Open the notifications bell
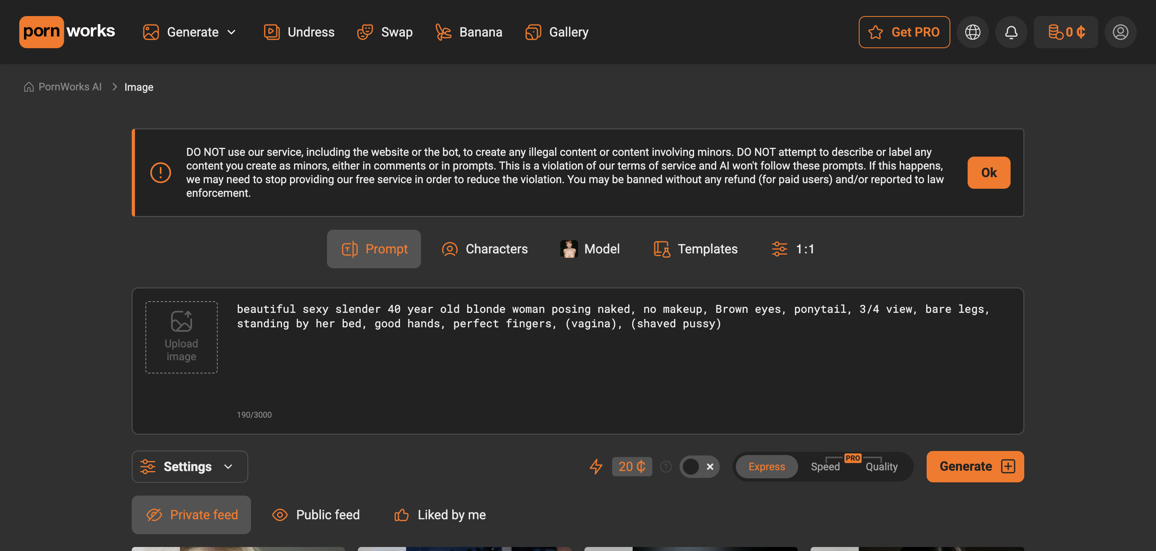The height and width of the screenshot is (551, 1156). coord(1011,32)
